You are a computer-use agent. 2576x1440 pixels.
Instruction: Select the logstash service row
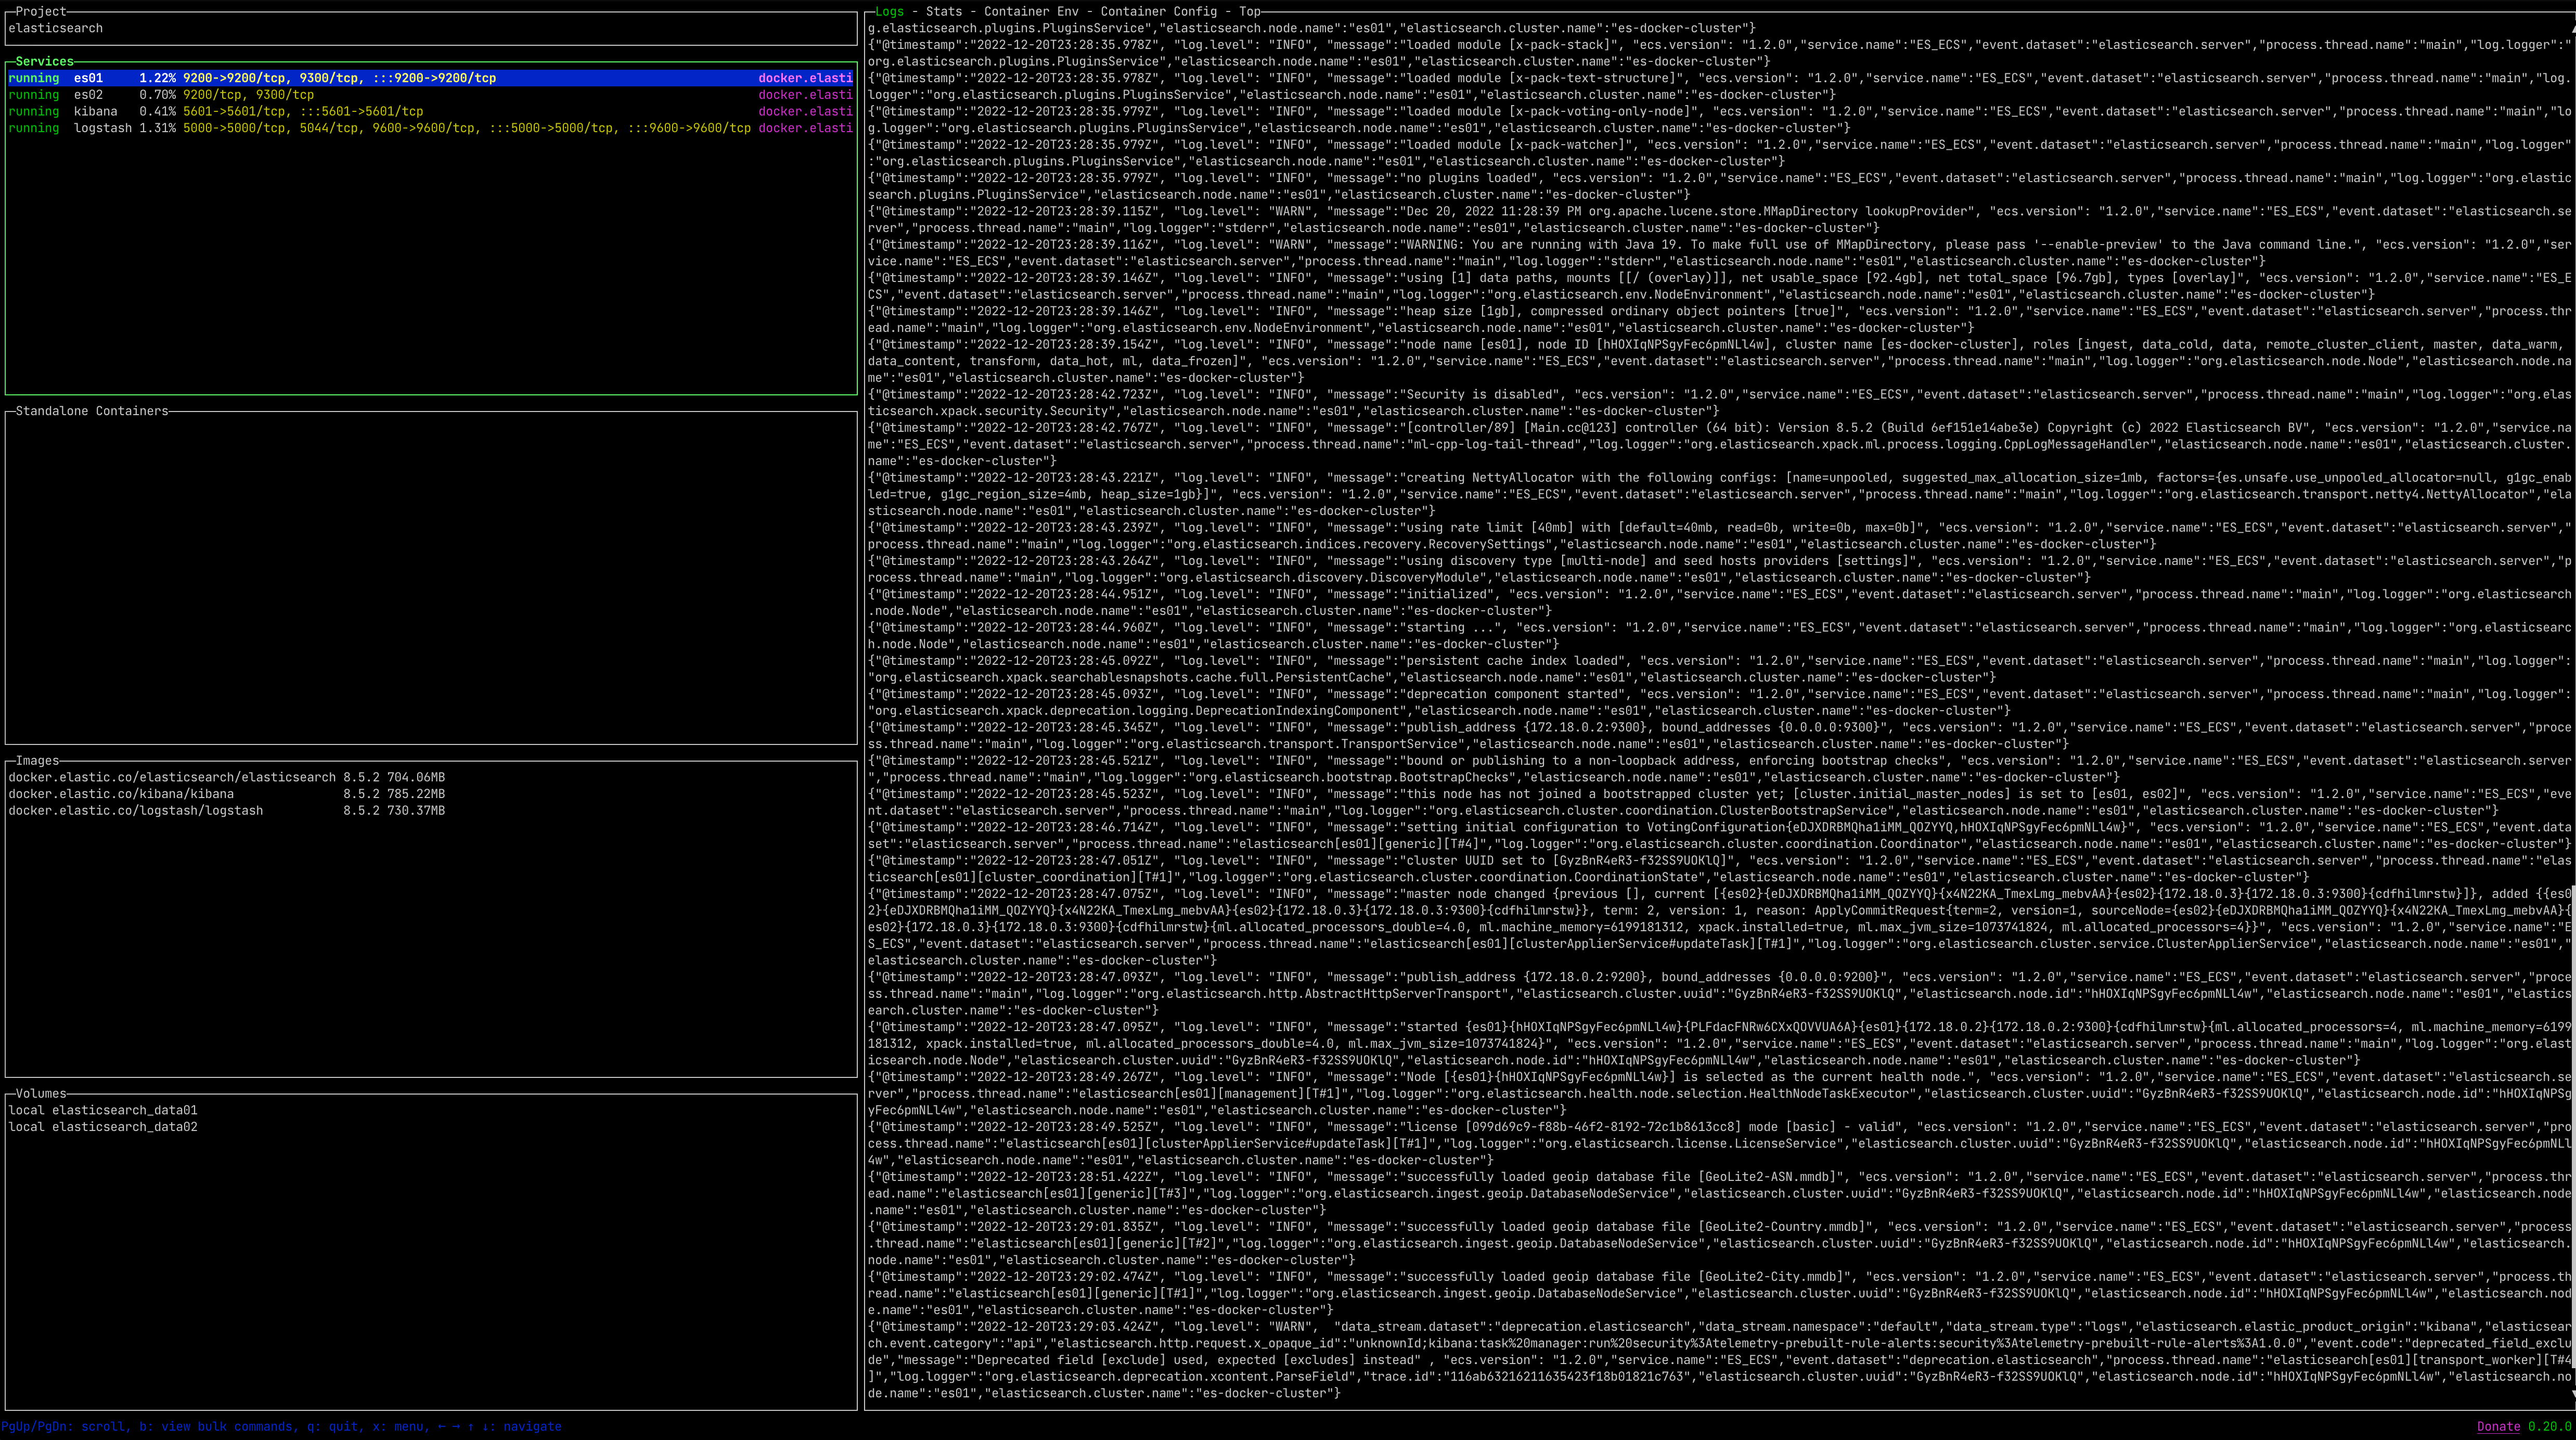(431, 128)
